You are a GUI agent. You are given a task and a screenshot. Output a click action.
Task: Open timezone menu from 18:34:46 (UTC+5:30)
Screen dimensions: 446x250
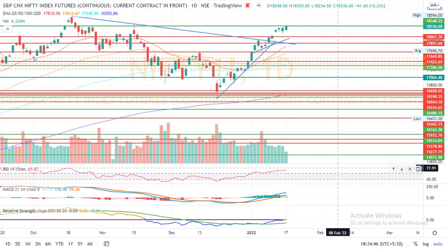[x=382, y=244]
